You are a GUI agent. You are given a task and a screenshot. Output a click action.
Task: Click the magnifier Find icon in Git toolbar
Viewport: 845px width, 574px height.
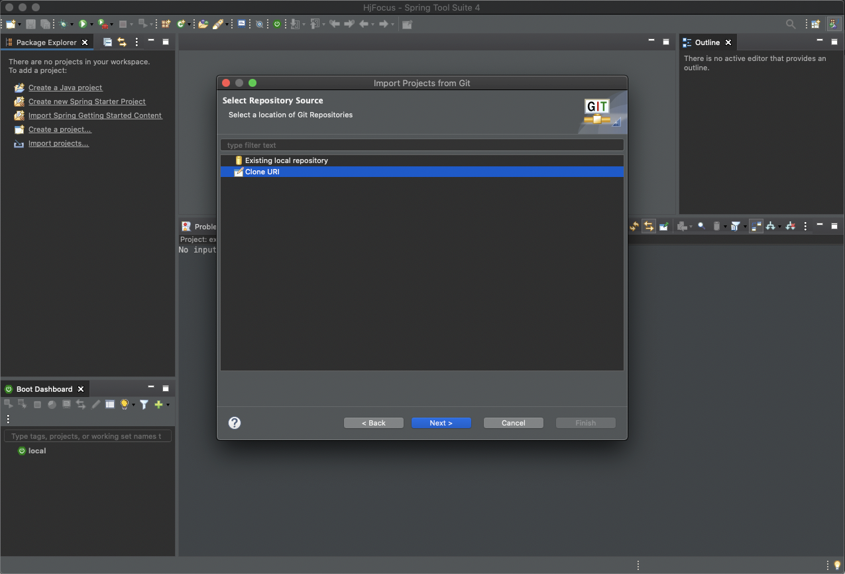point(701,225)
